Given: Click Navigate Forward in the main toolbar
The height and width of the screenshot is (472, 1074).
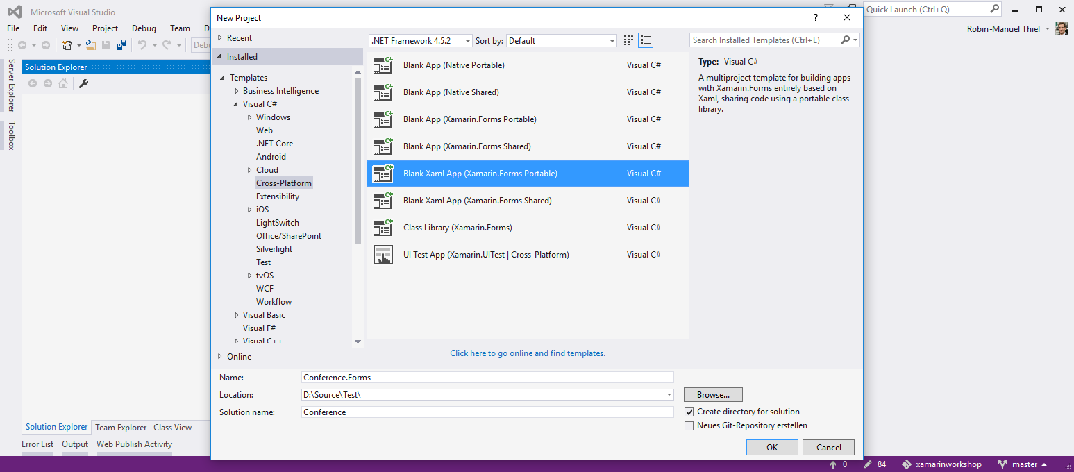Looking at the screenshot, I should tap(46, 45).
